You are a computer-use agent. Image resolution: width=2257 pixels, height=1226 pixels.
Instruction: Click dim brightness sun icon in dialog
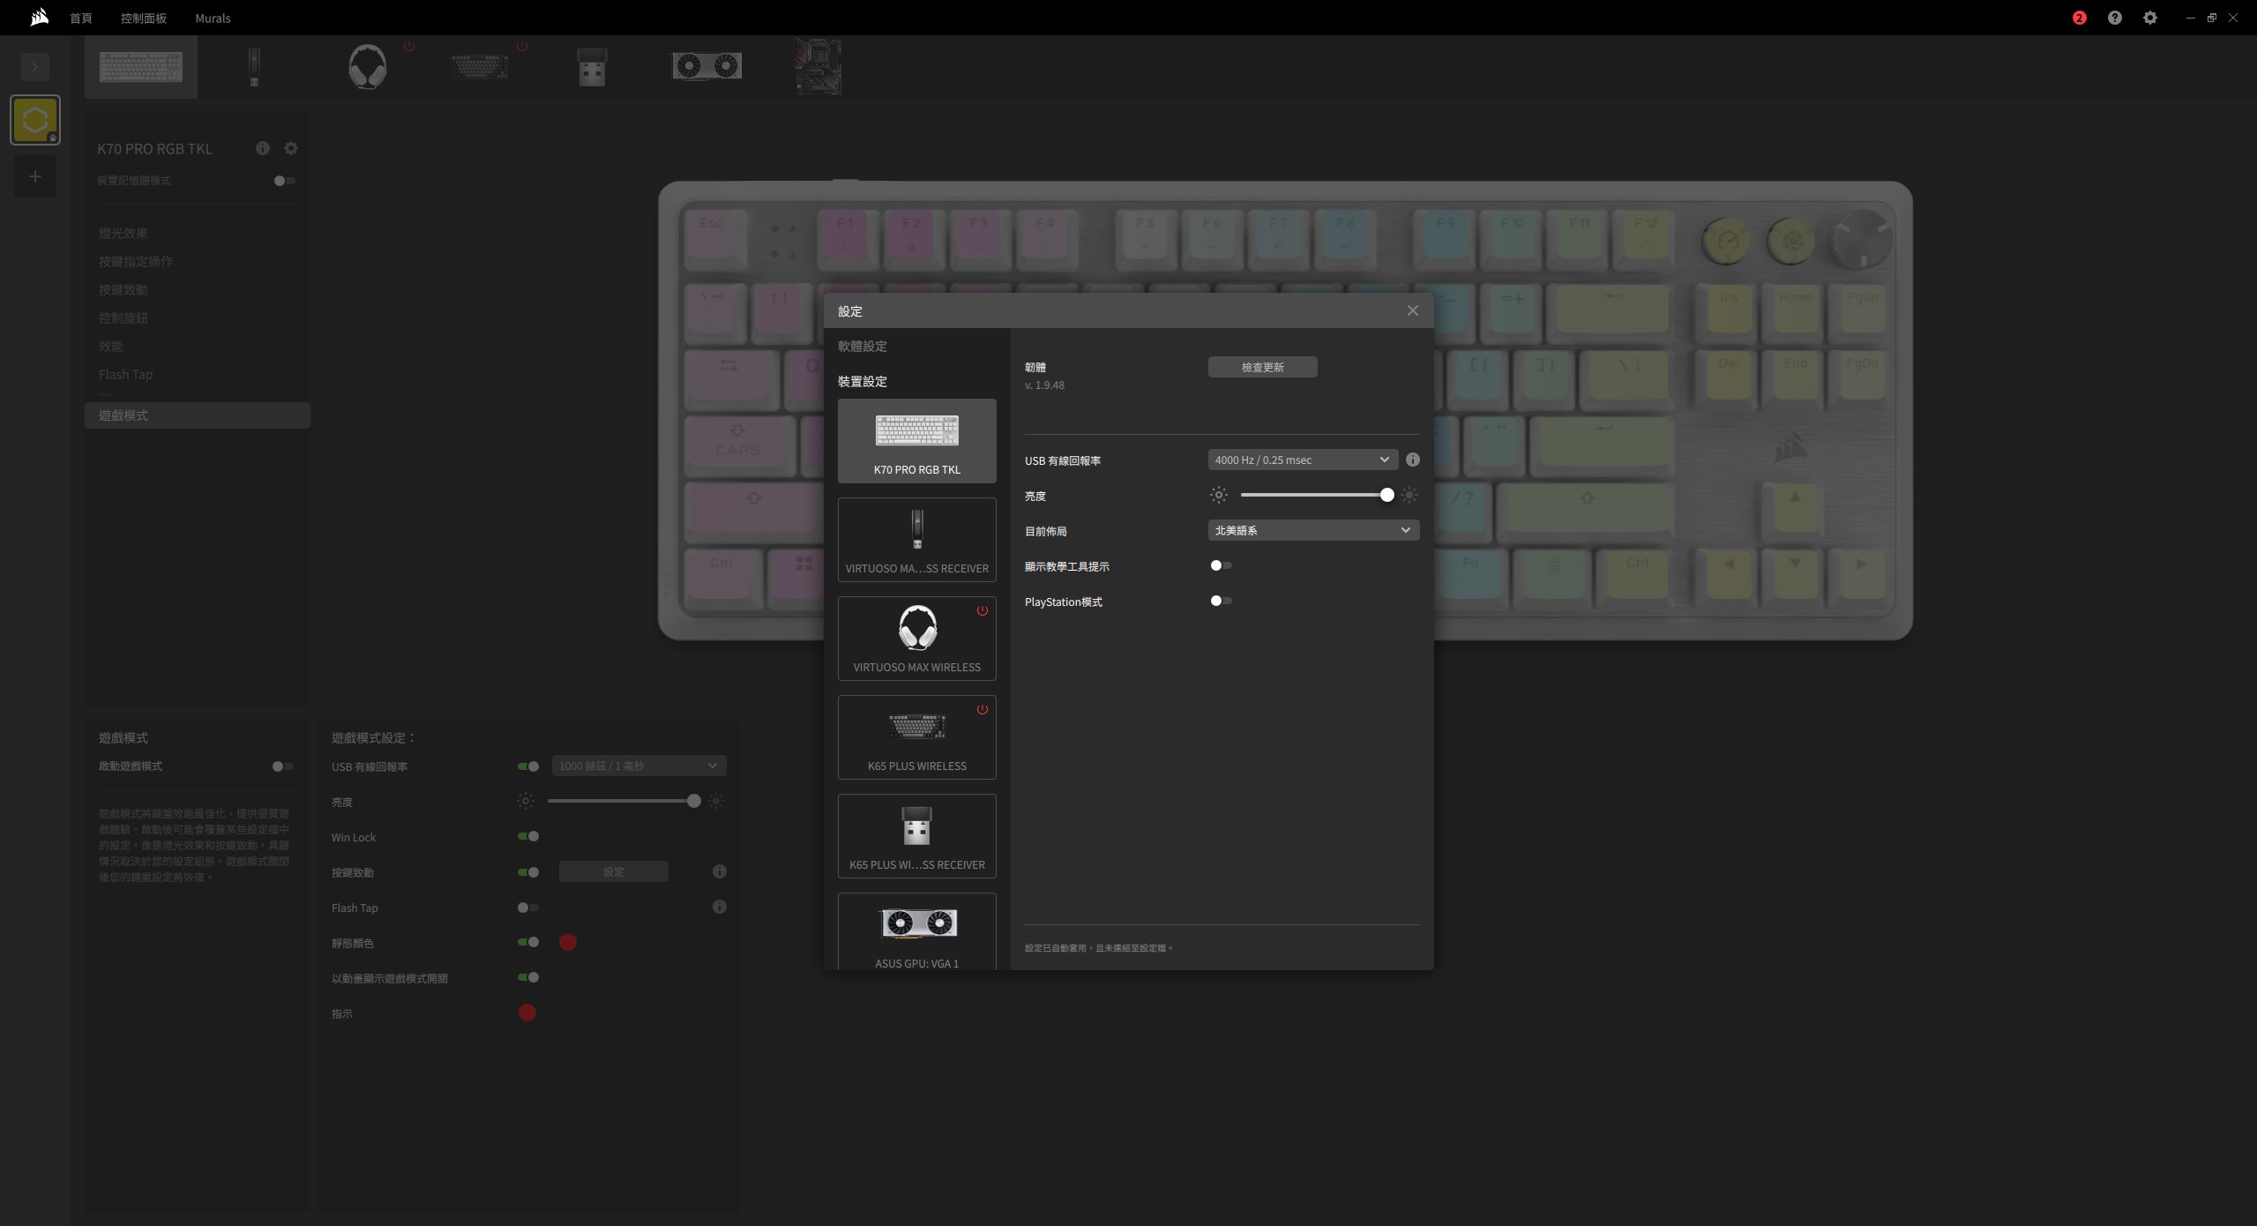click(1218, 495)
